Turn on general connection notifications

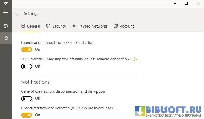coord(27,98)
